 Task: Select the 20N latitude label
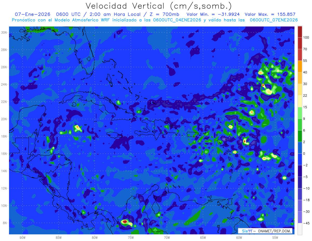pos(4,119)
